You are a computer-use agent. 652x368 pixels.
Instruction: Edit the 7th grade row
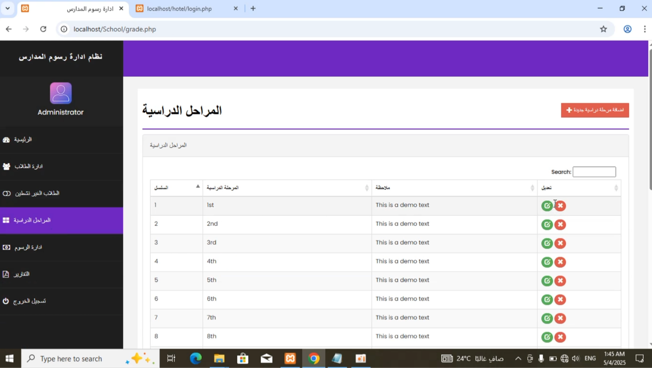point(547,319)
